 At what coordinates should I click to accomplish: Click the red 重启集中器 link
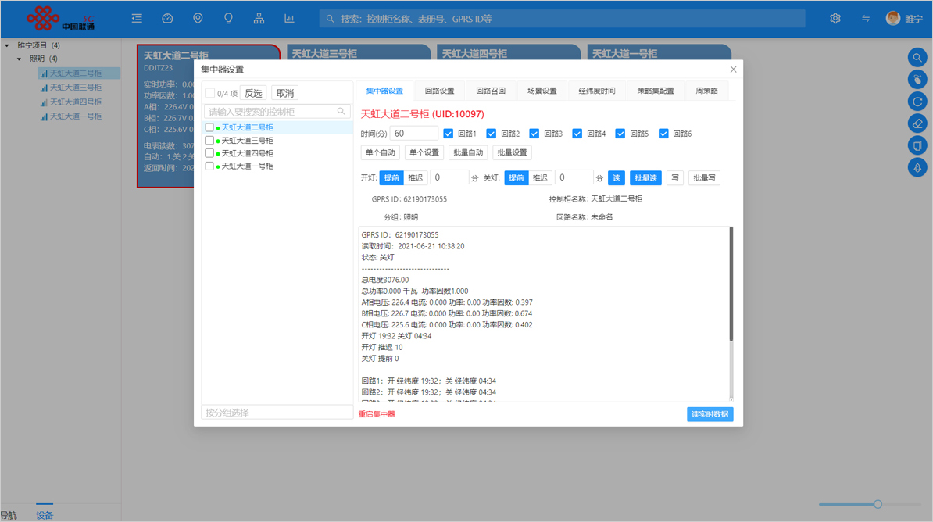[x=377, y=414]
